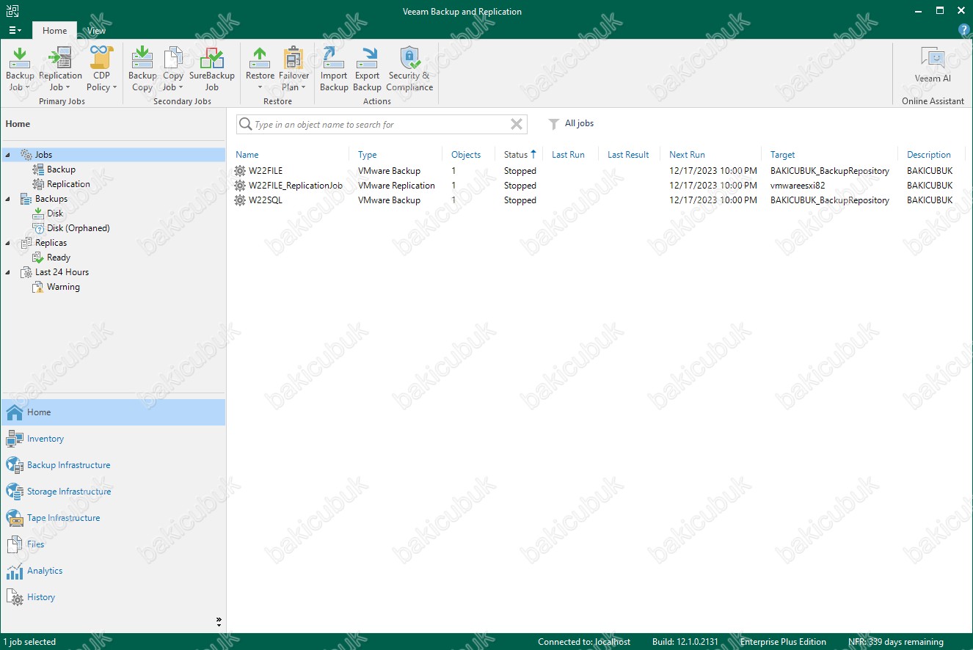Screen dimensions: 973x650
Task: Click the search magnifier icon
Action: point(246,125)
